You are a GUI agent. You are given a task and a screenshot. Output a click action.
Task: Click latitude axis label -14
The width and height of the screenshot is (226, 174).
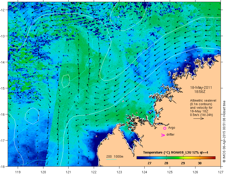[3, 62]
